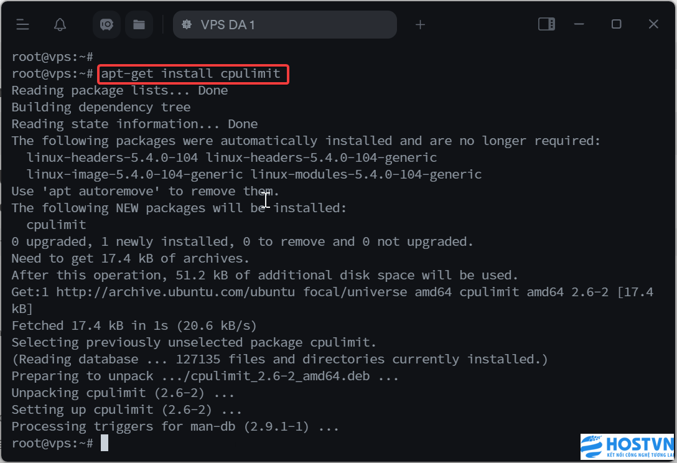This screenshot has width=677, height=463.
Task: Toggle the right side panel
Action: coord(546,24)
